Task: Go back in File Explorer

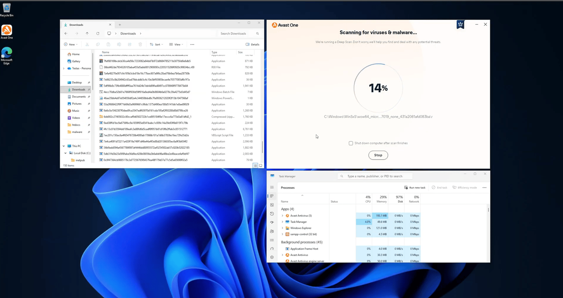Action: coord(66,33)
